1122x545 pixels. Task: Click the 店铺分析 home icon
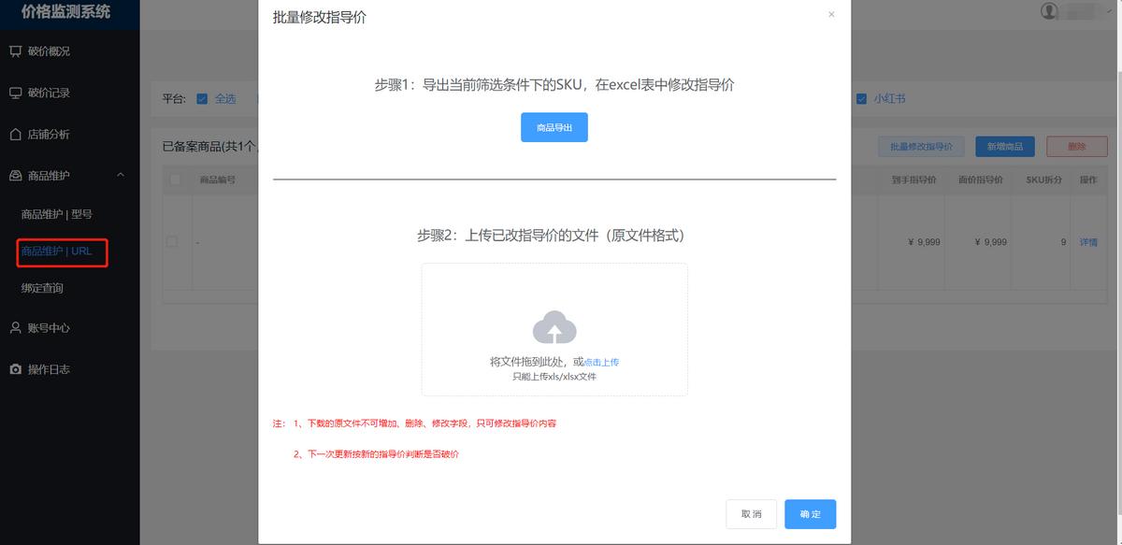click(x=16, y=134)
